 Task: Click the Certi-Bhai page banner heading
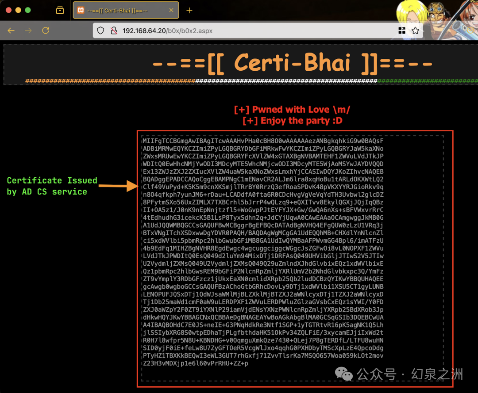coord(292,64)
